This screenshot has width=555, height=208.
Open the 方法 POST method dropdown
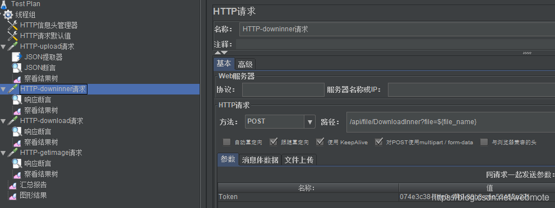point(309,122)
